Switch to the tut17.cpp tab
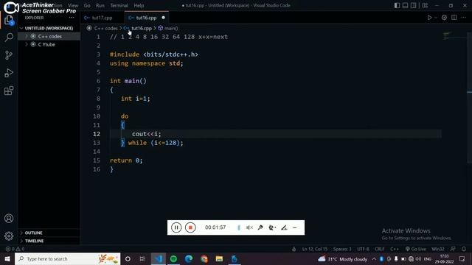Screen dimensions: 472x265 (x=102, y=18)
